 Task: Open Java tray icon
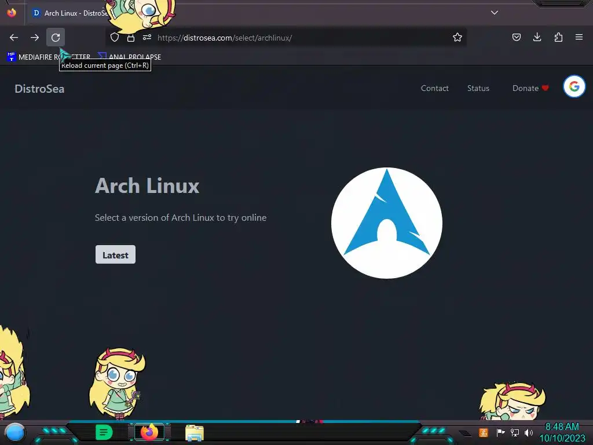point(484,432)
